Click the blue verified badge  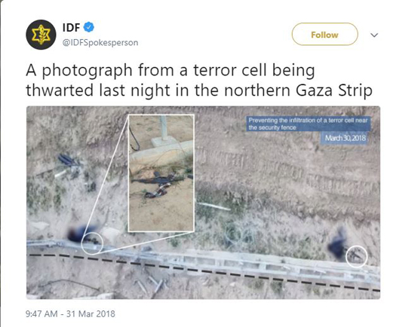89,27
